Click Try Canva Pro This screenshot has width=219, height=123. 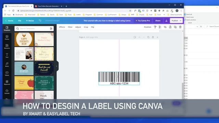[143, 20]
